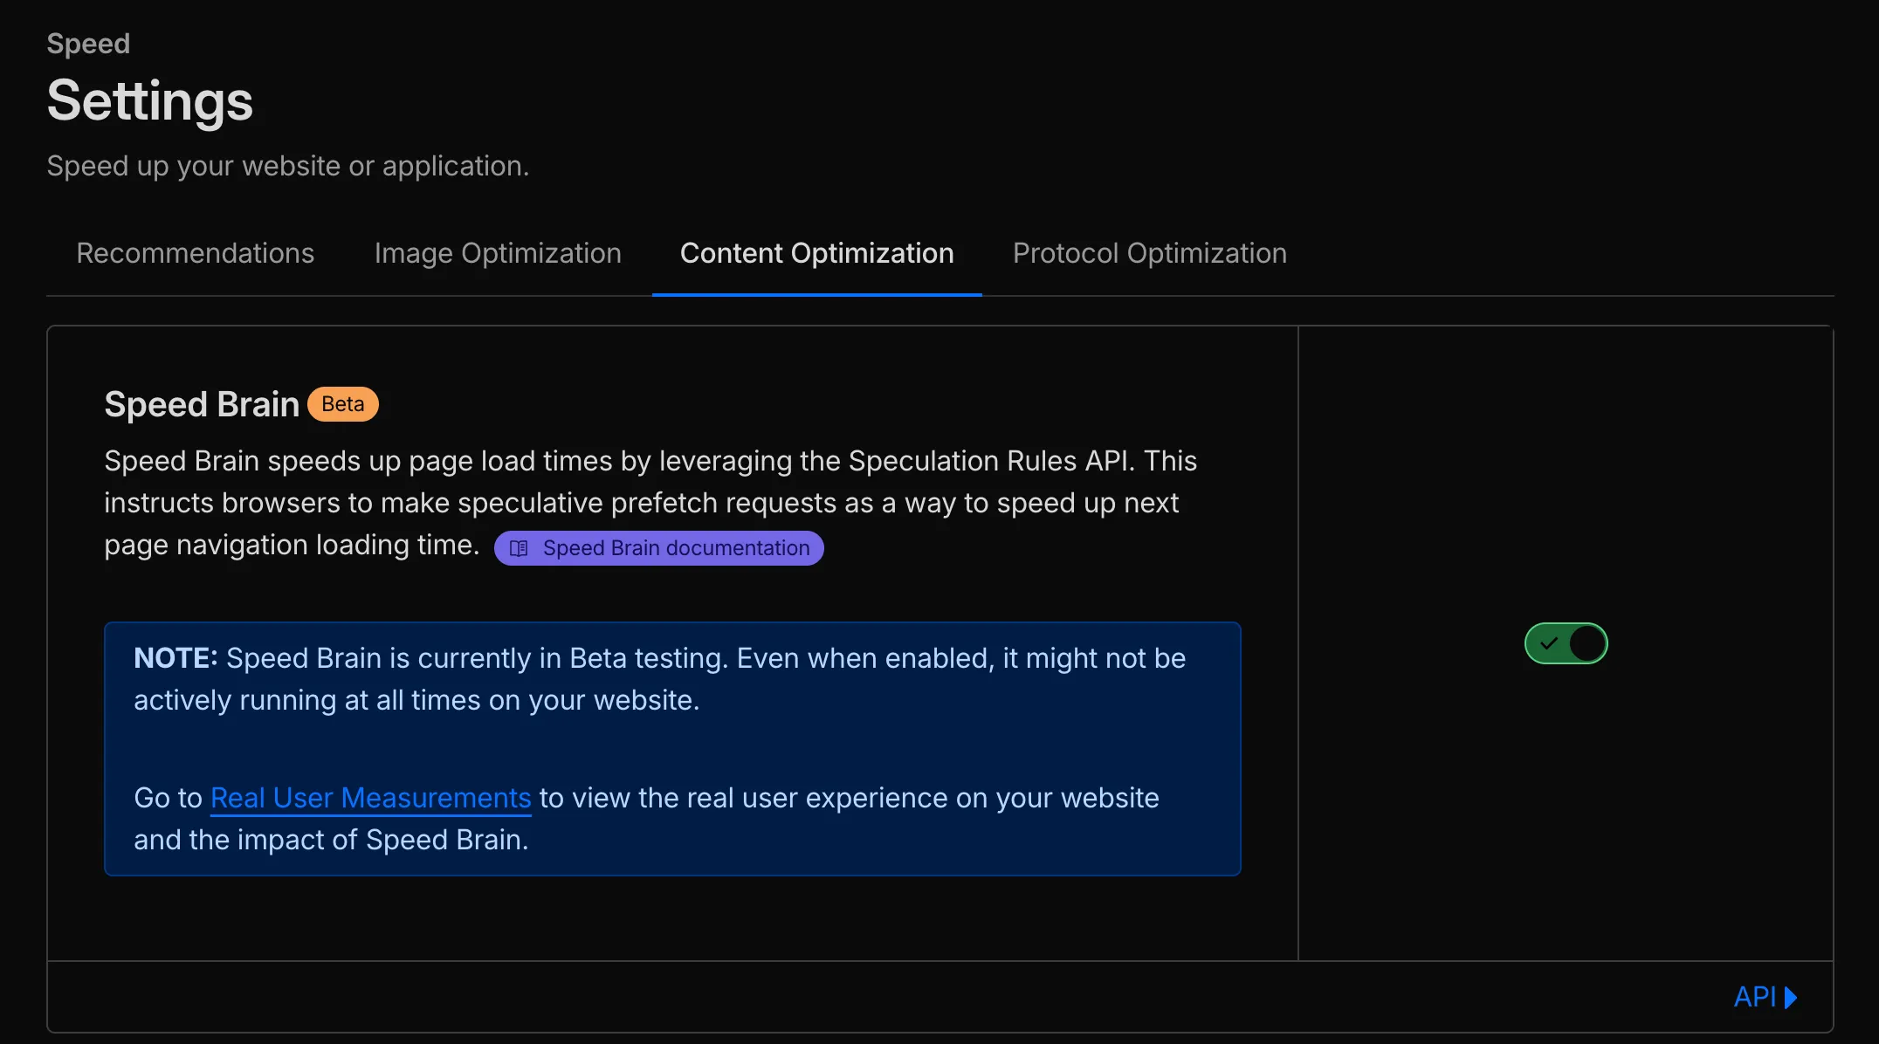This screenshot has width=1879, height=1044.
Task: Click the Beta badge next to Speed Brain
Action: [x=343, y=404]
